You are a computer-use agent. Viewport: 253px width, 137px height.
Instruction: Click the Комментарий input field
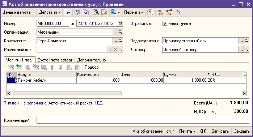[143, 120]
